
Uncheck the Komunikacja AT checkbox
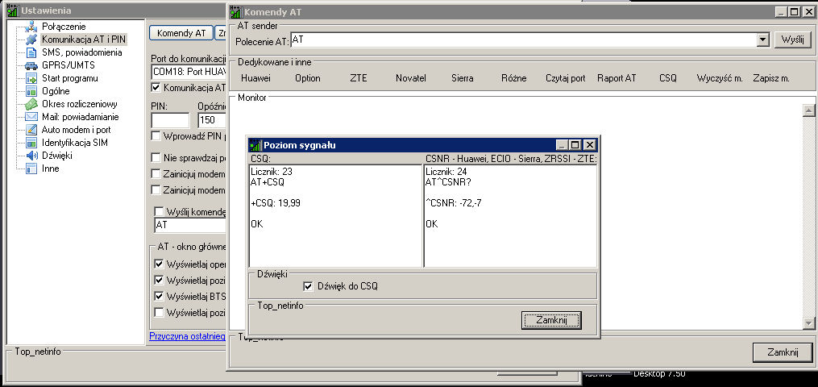click(x=156, y=88)
